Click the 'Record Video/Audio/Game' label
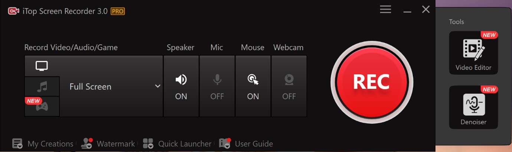512x152 pixels. [71, 48]
